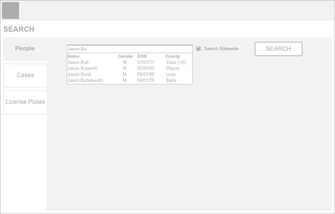Click the County column header
Viewport: 335px width, 214px height.
(x=173, y=56)
